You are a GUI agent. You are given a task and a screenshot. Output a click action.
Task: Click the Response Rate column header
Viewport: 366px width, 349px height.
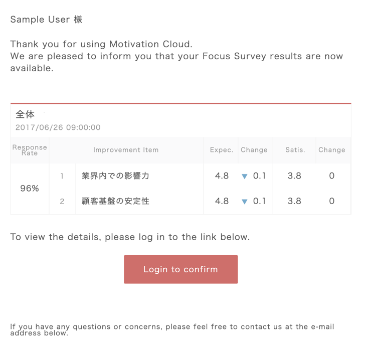tap(30, 150)
